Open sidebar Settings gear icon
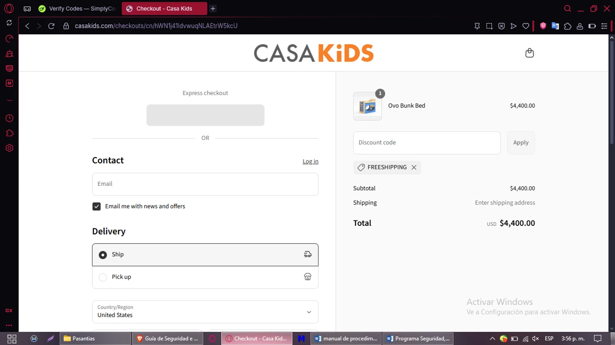This screenshot has height=345, width=615. coord(9,148)
